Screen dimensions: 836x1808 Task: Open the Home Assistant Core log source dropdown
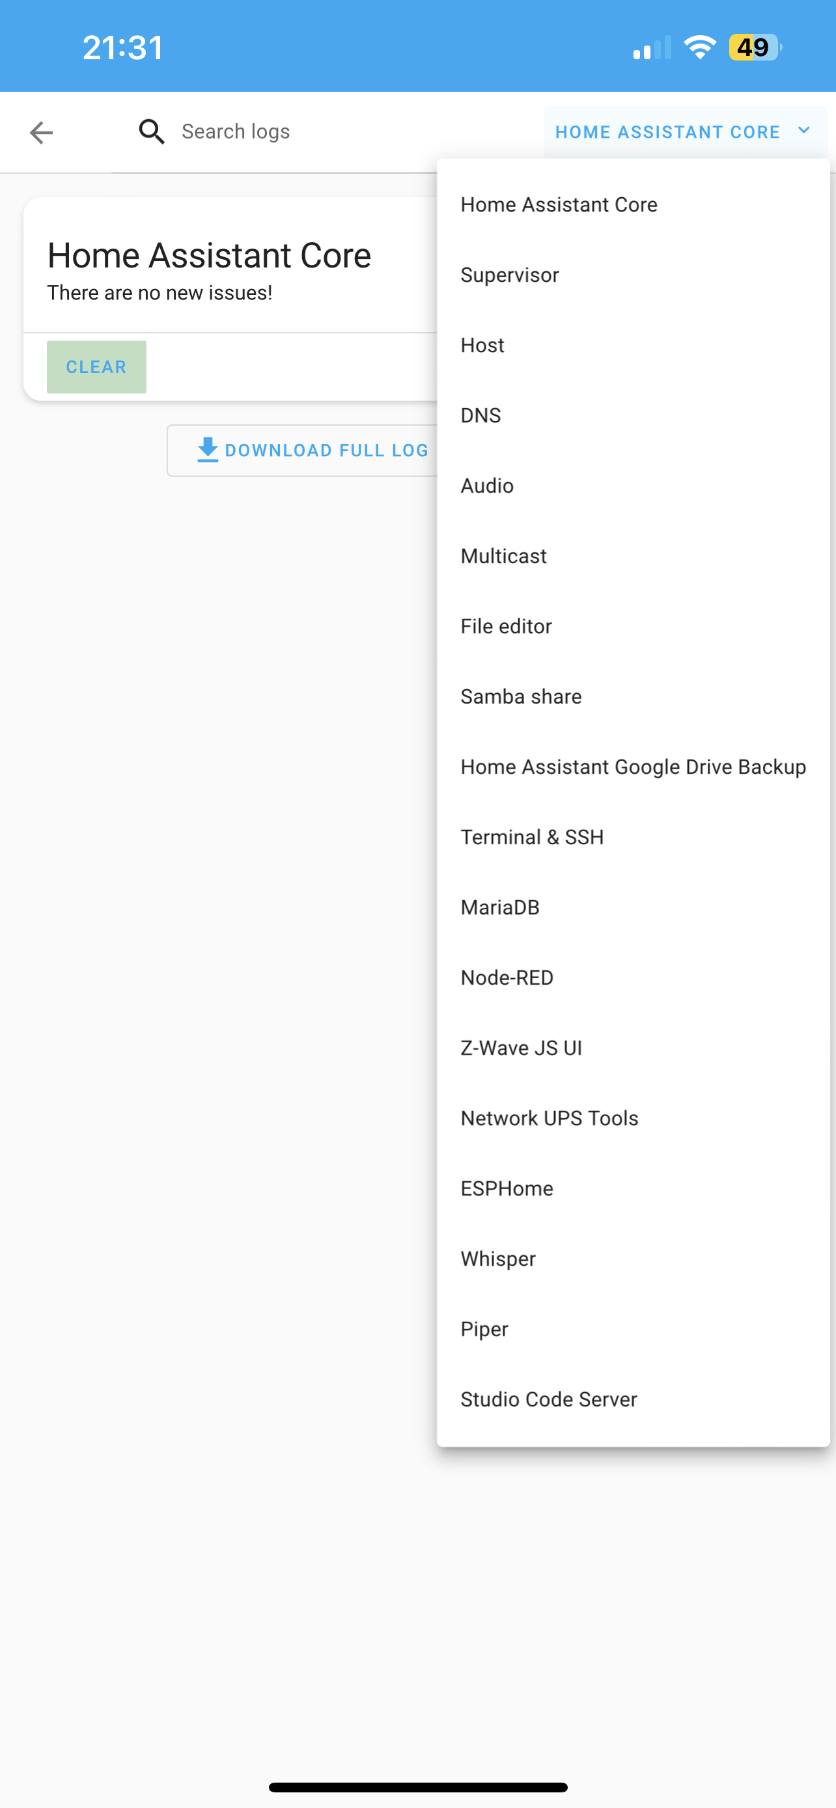click(667, 131)
